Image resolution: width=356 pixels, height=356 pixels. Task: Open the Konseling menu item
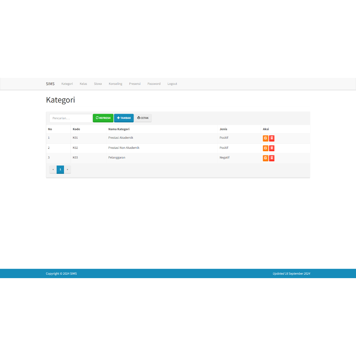[115, 83]
